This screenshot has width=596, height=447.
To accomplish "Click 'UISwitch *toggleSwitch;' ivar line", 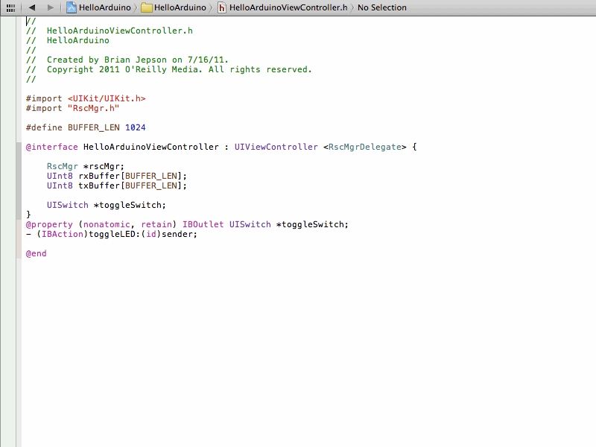I will pyautogui.click(x=107, y=206).
